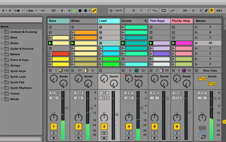The height and width of the screenshot is (142, 226).
Task: Toggle the Draw Mode pencil
Action: tap(206, 11)
